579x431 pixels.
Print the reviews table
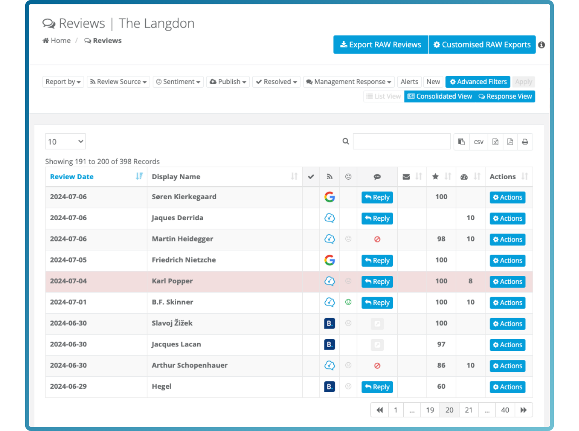525,142
